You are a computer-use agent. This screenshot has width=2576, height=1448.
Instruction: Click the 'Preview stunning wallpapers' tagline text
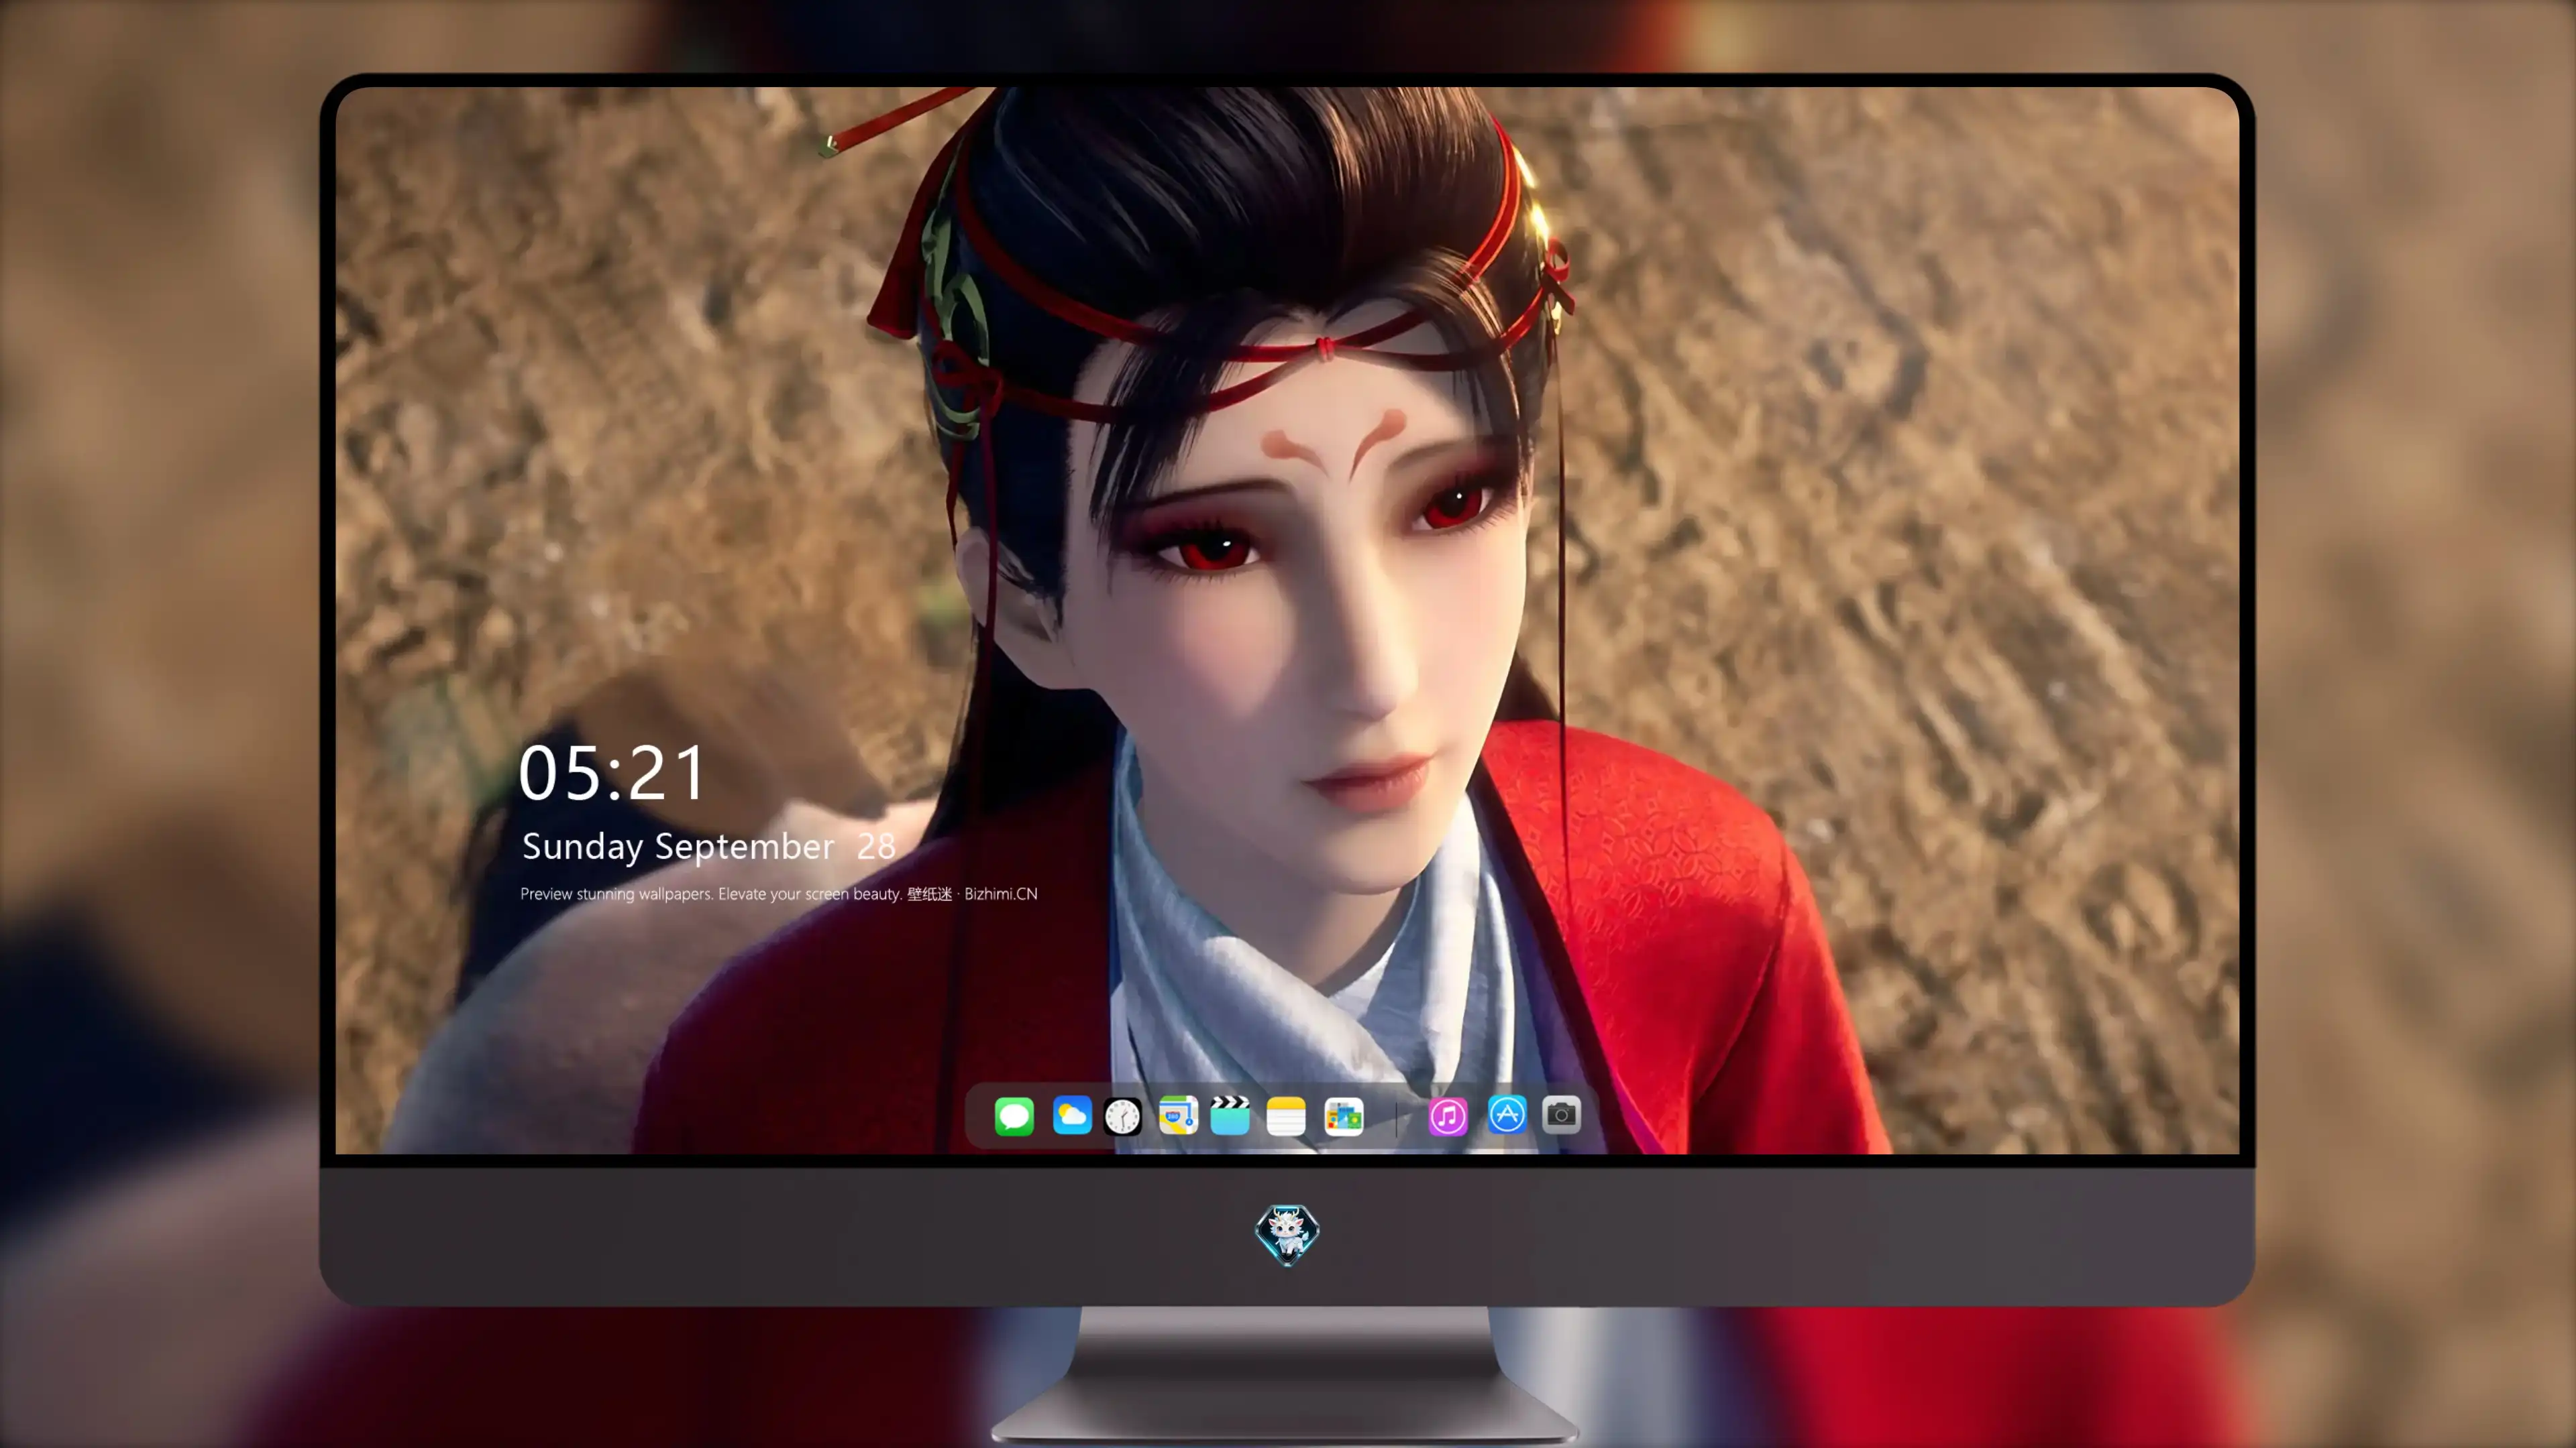(779, 894)
